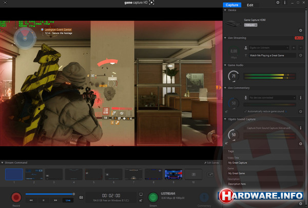
Task: Click the stream title field Watch Me Playing
Action: click(x=273, y=56)
